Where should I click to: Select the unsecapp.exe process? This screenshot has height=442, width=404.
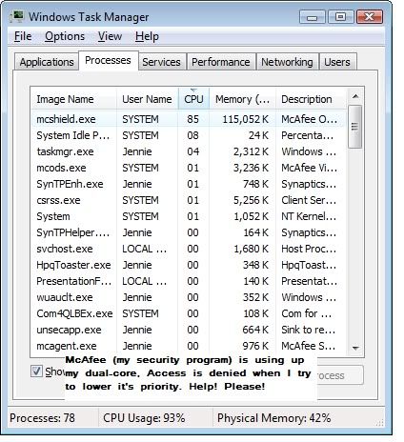click(x=189, y=330)
